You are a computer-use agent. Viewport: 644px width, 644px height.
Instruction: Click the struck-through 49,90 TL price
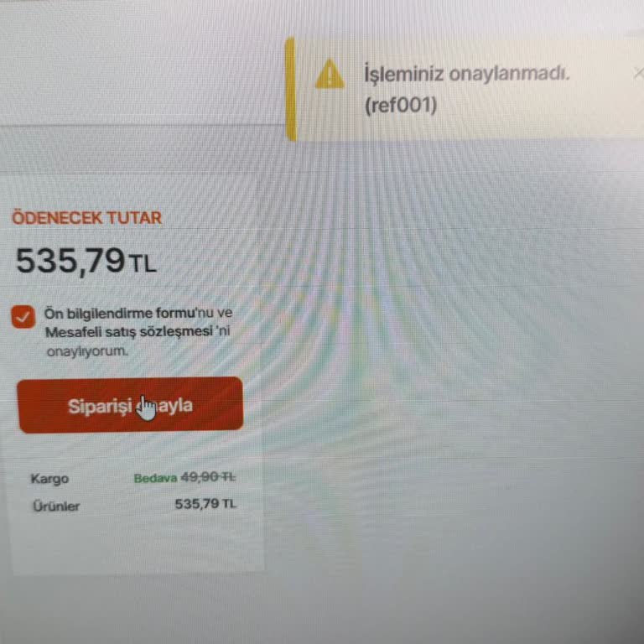coord(208,477)
